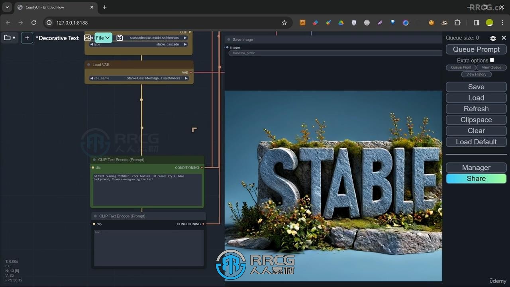510x287 pixels.
Task: Collapse the green CLIP Text Encode node dot
Action: point(94,160)
